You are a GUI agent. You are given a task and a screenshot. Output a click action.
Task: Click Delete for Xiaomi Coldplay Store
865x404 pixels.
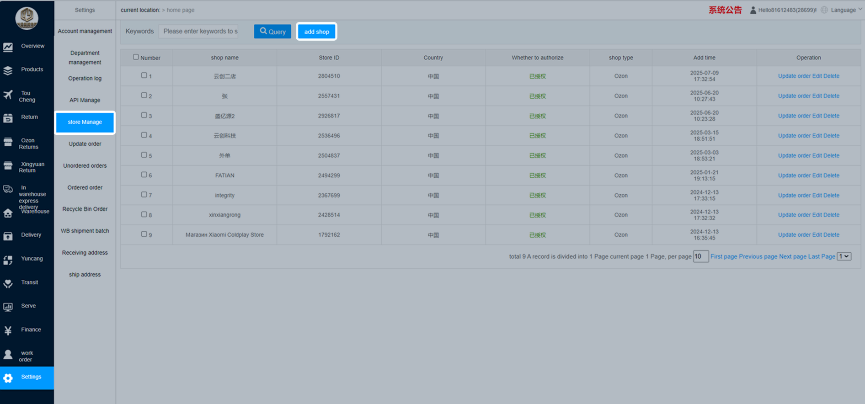click(831, 235)
